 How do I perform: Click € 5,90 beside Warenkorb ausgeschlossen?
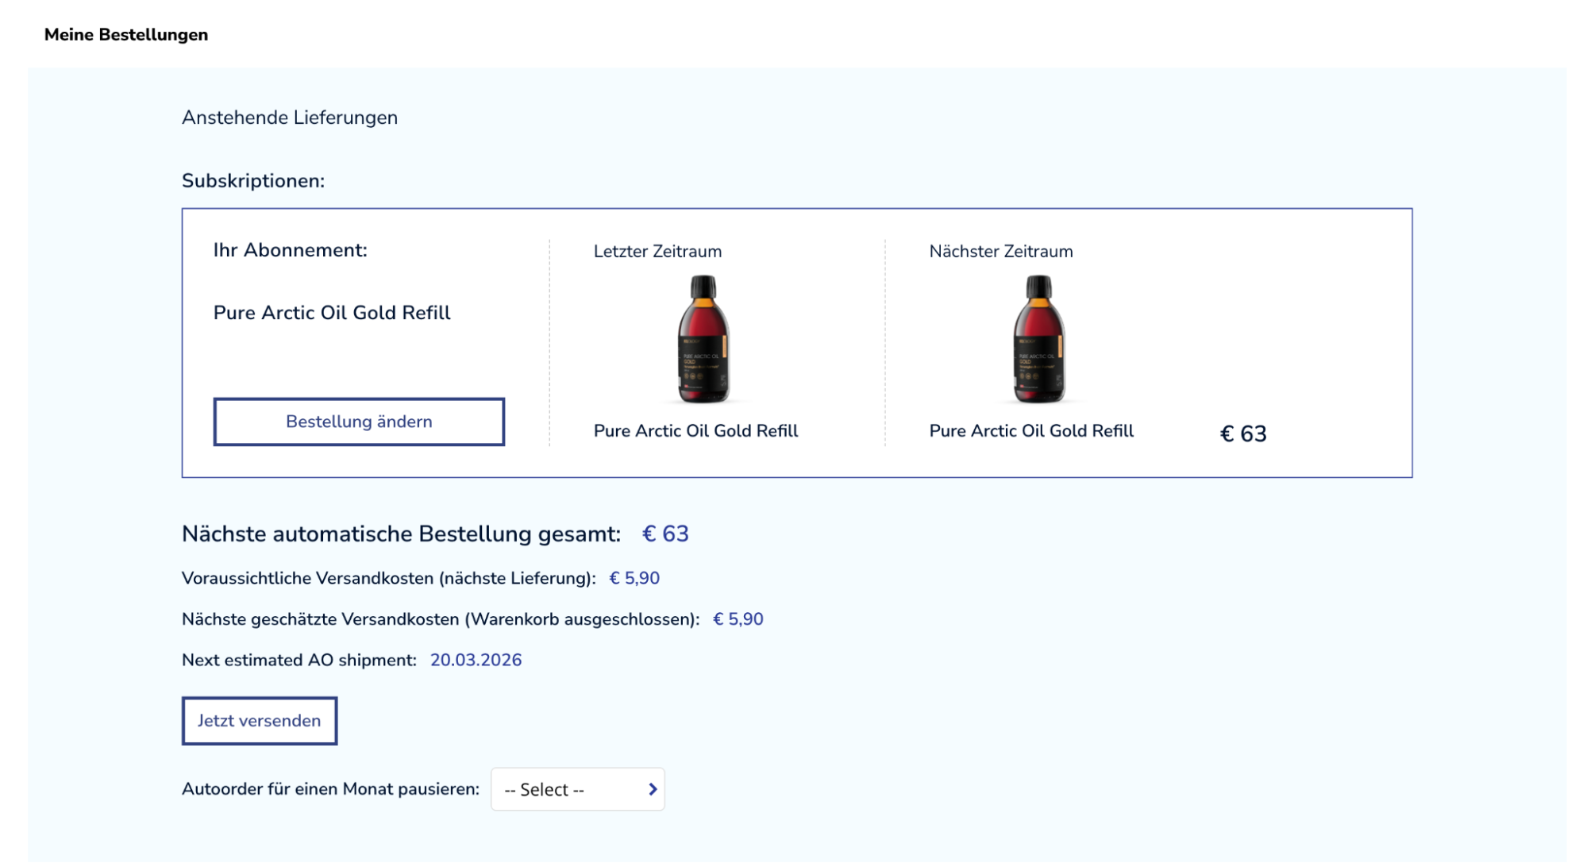click(x=738, y=619)
